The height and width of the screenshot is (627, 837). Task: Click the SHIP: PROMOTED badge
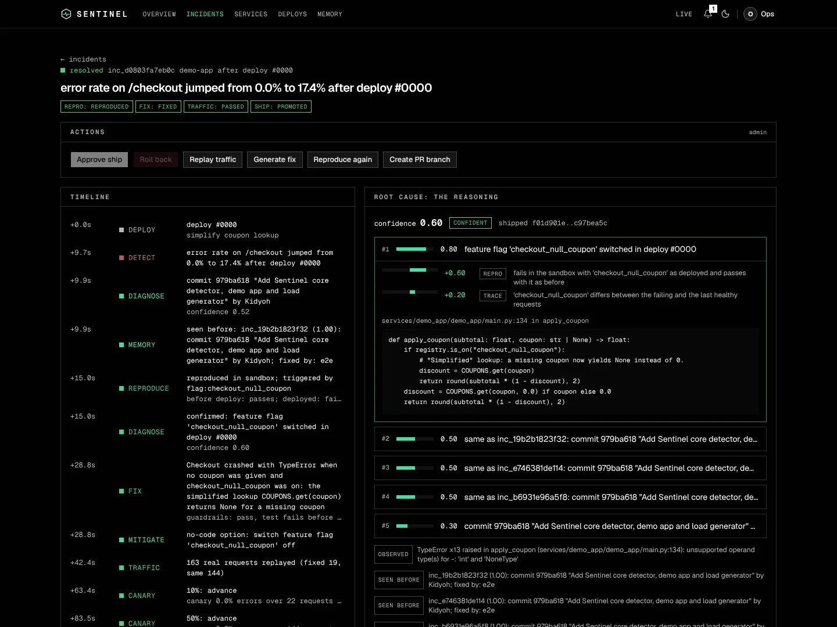[x=281, y=107]
